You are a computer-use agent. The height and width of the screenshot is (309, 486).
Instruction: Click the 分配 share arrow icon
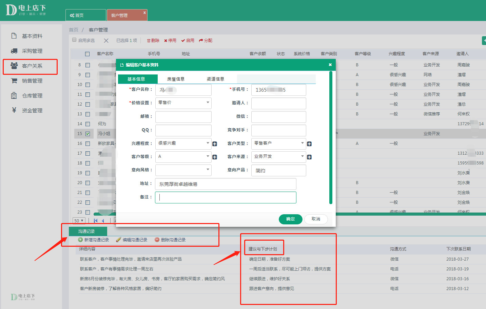click(201, 41)
